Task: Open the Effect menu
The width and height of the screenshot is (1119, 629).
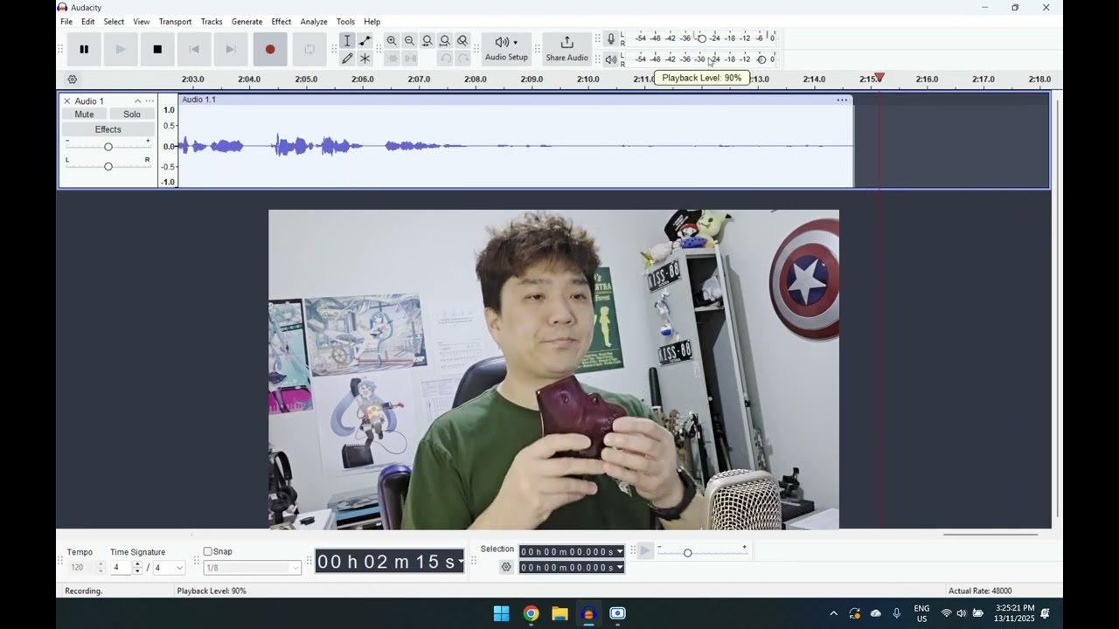Action: point(281,22)
